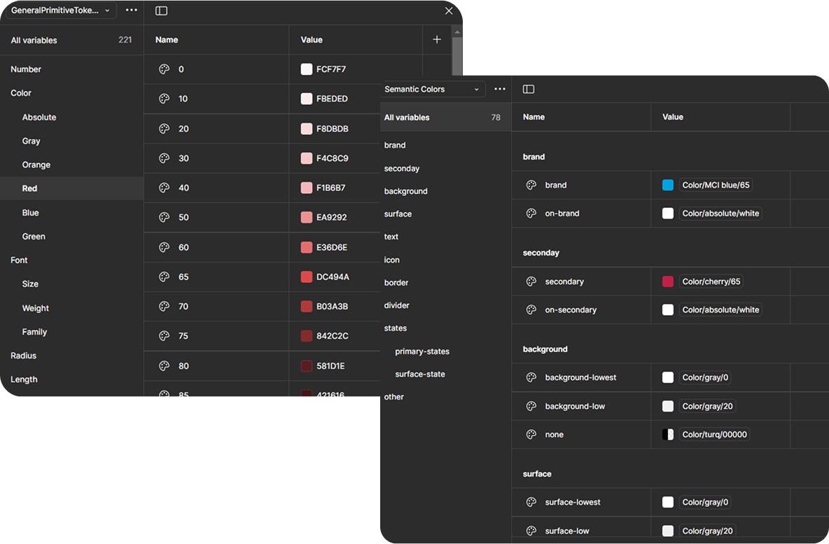The width and height of the screenshot is (829, 544).
Task: Close the GeneralPrimitiveTokens variables panel
Action: [449, 11]
